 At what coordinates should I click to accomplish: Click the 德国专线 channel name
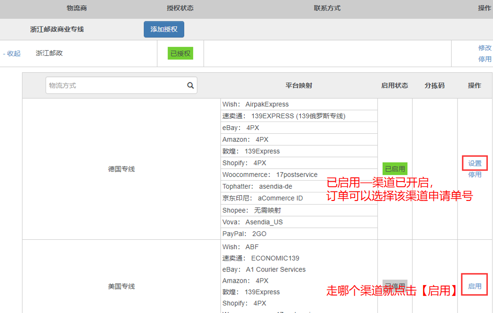click(x=121, y=169)
